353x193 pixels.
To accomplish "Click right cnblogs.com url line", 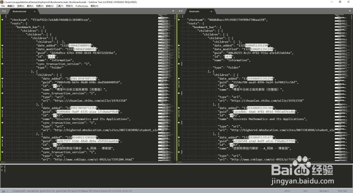I will pos(264,159).
